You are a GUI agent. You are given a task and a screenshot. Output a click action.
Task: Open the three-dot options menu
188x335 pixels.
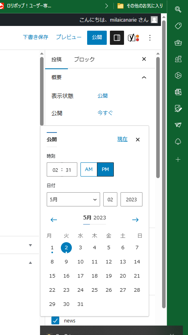pos(150,38)
